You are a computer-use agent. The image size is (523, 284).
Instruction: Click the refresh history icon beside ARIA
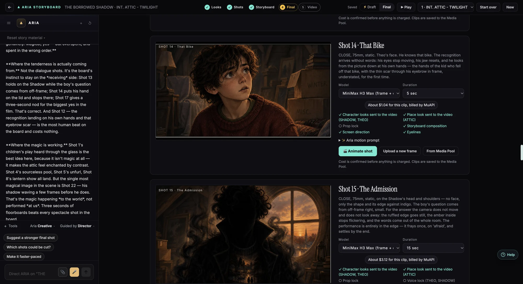click(x=90, y=23)
